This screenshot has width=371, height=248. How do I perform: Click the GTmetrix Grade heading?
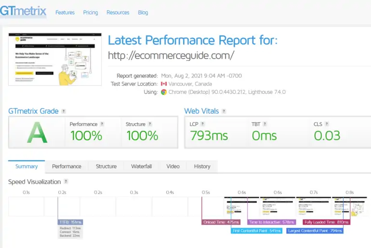[33, 111]
